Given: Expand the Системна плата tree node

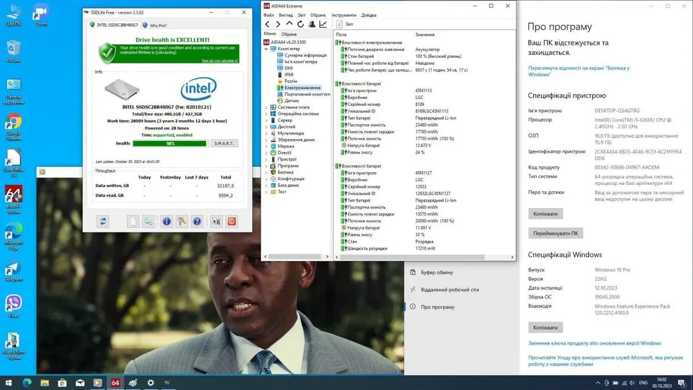Looking at the screenshot, I should [x=266, y=107].
